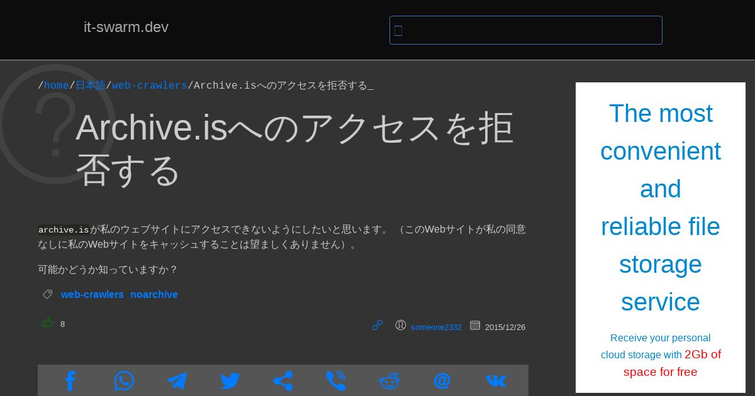Click the user avatar icon beside someone2332
The height and width of the screenshot is (396, 755).
coord(401,325)
